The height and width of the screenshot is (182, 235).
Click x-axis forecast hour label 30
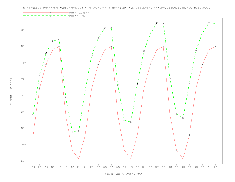point(98,167)
